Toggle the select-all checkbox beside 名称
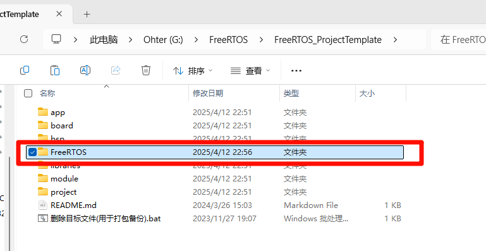486x251 pixels. point(28,93)
